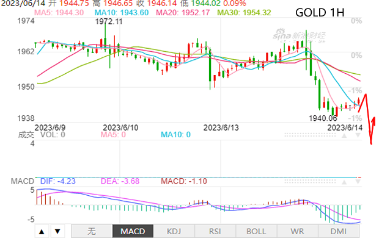Click the 1950 price axis label
Screen dimensions: 379x244
point(26,87)
